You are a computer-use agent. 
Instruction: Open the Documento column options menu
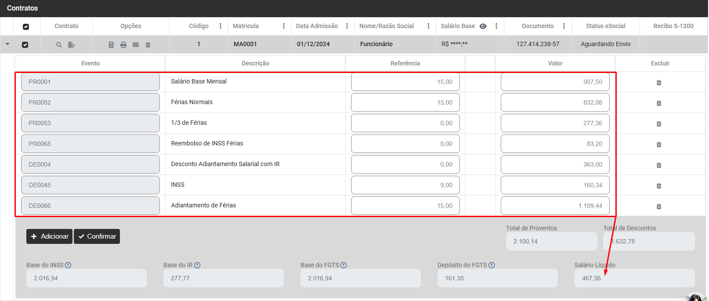click(x=564, y=26)
